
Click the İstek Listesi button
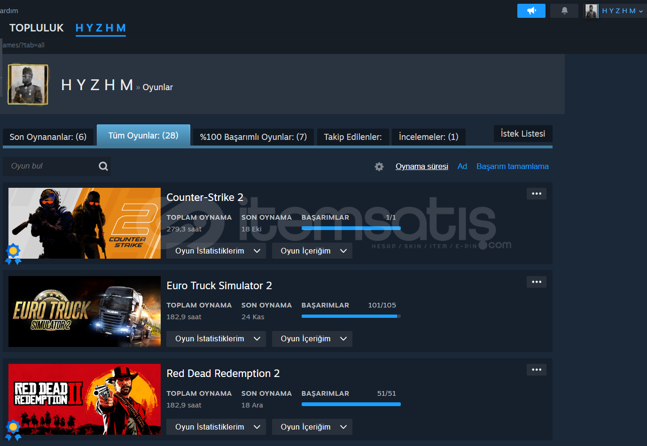(x=523, y=134)
